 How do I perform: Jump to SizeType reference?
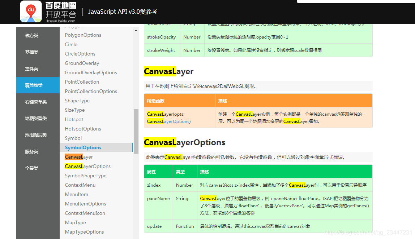point(75,110)
